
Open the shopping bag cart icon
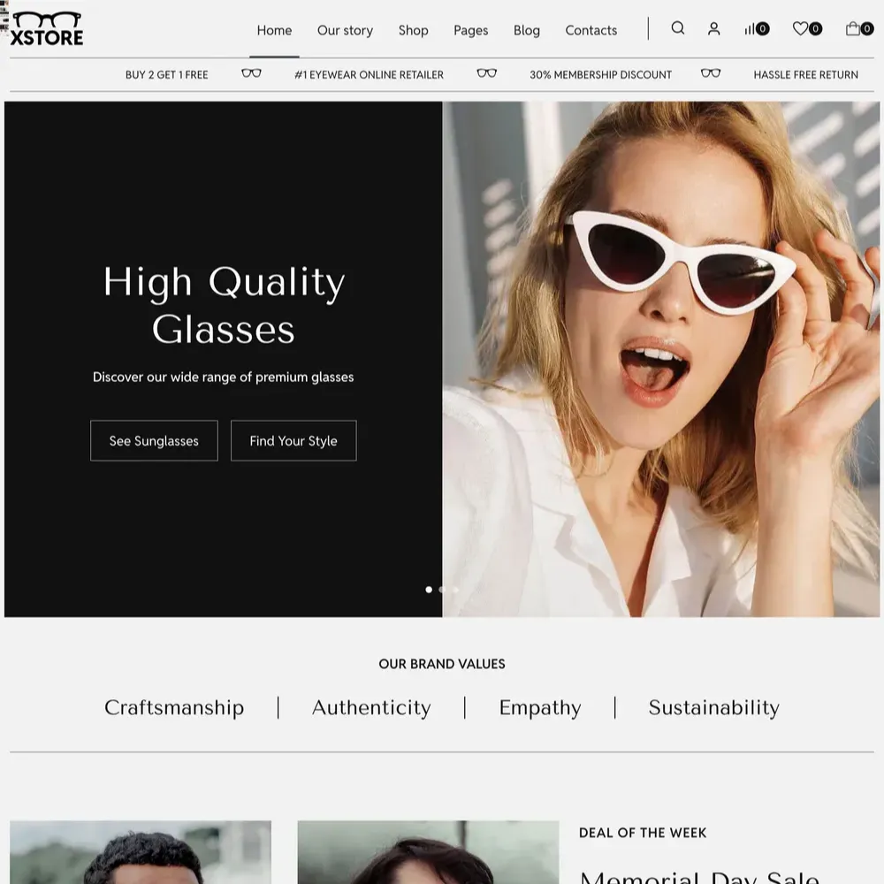tap(852, 29)
